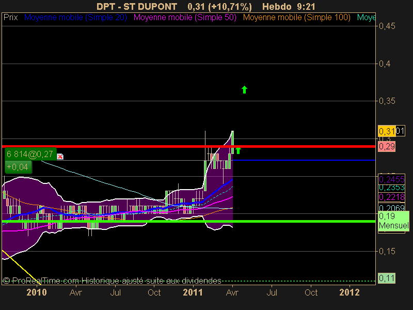This screenshot has height=310, width=413.
Task: Click the 9:21 time in the title
Action: point(306,6)
